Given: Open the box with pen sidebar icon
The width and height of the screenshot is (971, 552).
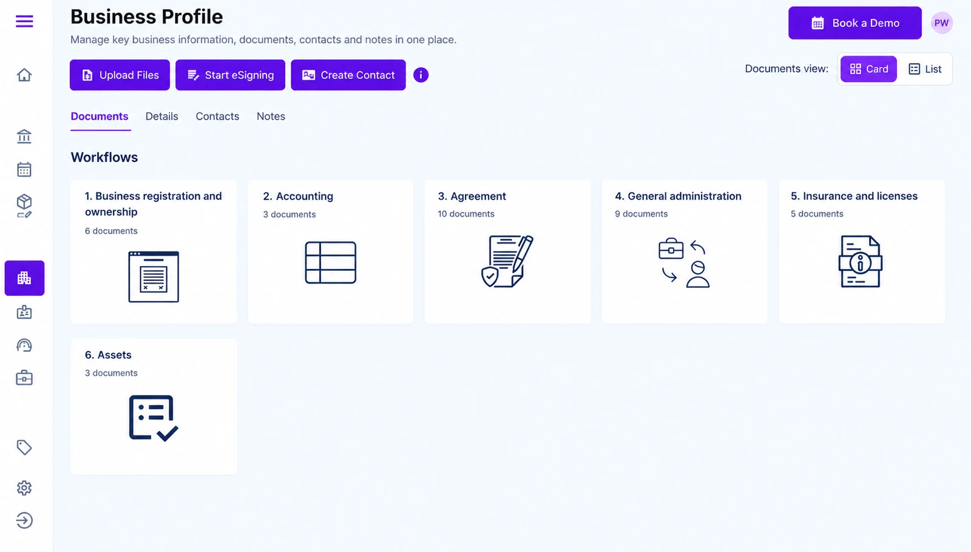Looking at the screenshot, I should (24, 206).
